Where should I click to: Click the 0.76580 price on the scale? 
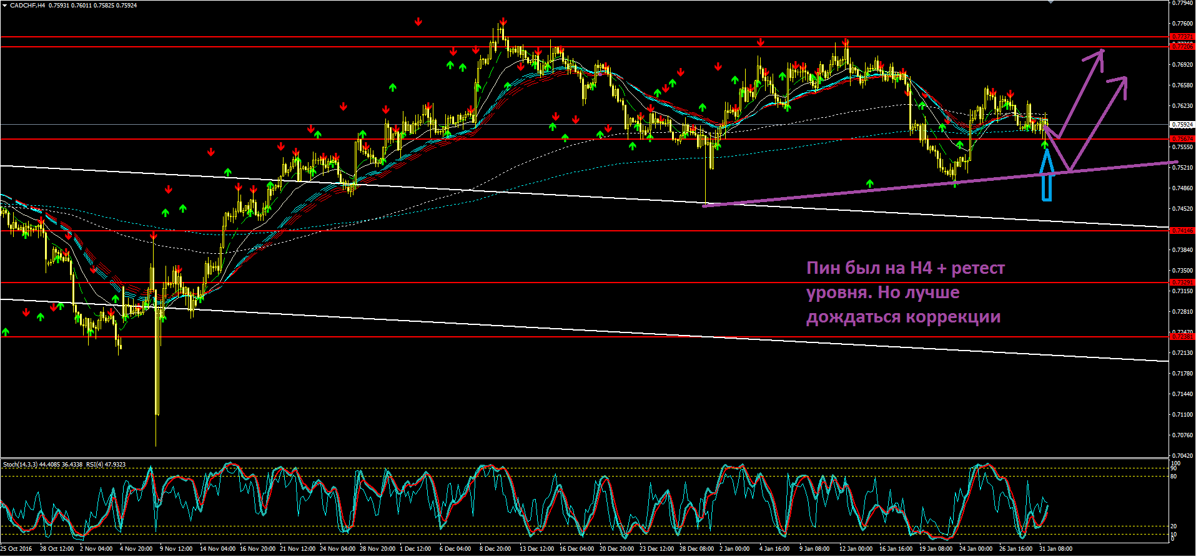tap(1182, 85)
